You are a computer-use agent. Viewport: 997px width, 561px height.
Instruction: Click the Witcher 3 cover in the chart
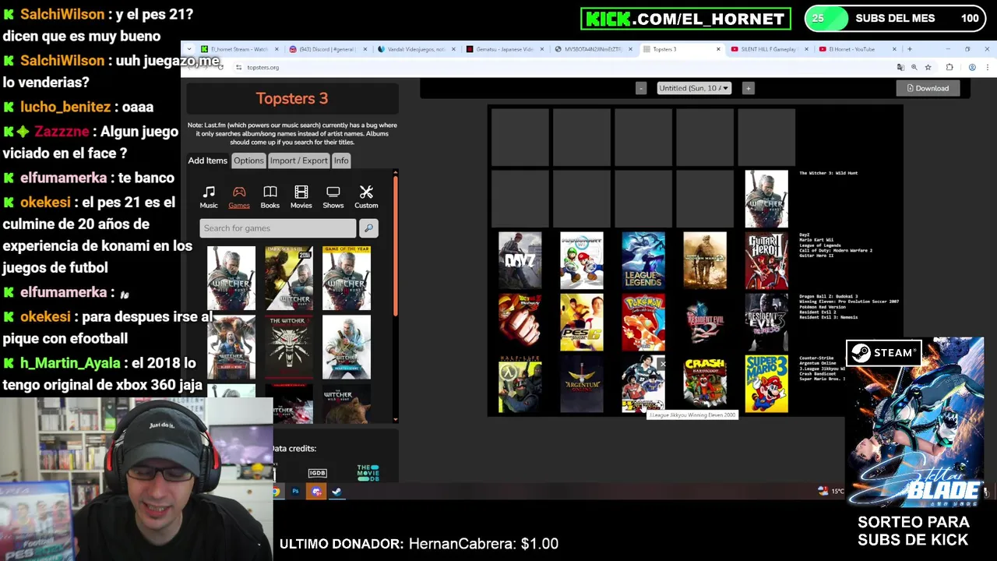pos(766,199)
